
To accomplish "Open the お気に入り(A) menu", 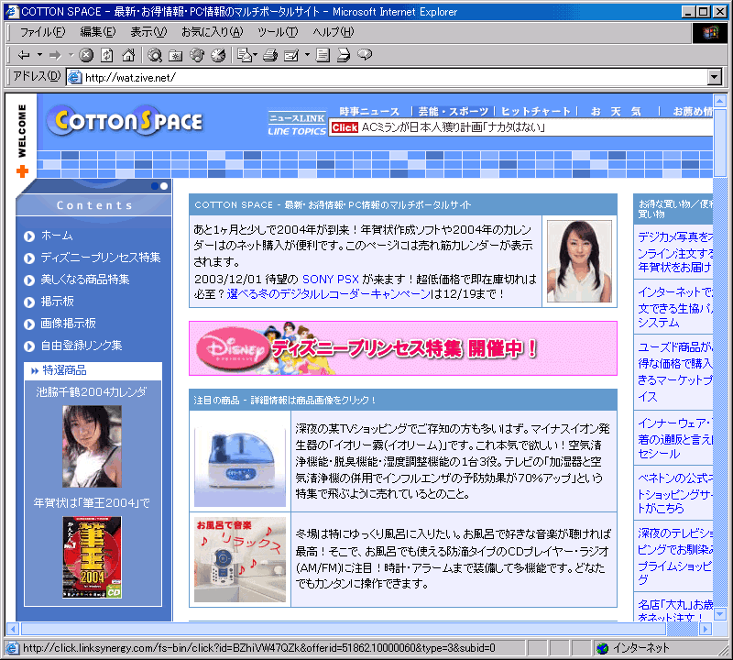I will pos(213,32).
